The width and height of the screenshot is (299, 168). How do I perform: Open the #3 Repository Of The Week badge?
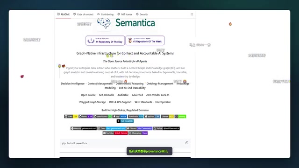click(x=145, y=41)
